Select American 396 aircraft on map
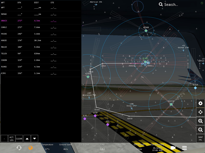Image resolution: width=205 pixels, height=153 pixels. tap(96, 5)
